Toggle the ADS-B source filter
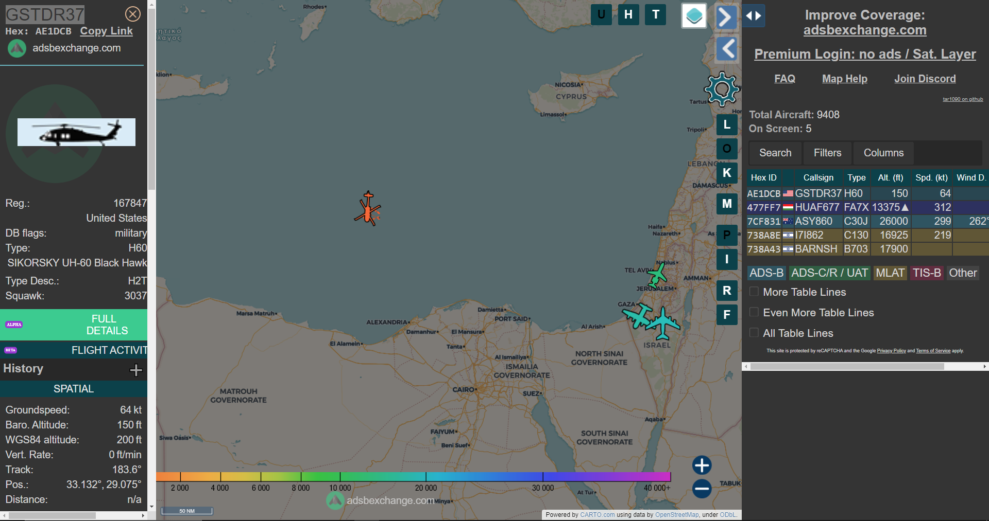Viewport: 989px width, 521px height. 766,273
